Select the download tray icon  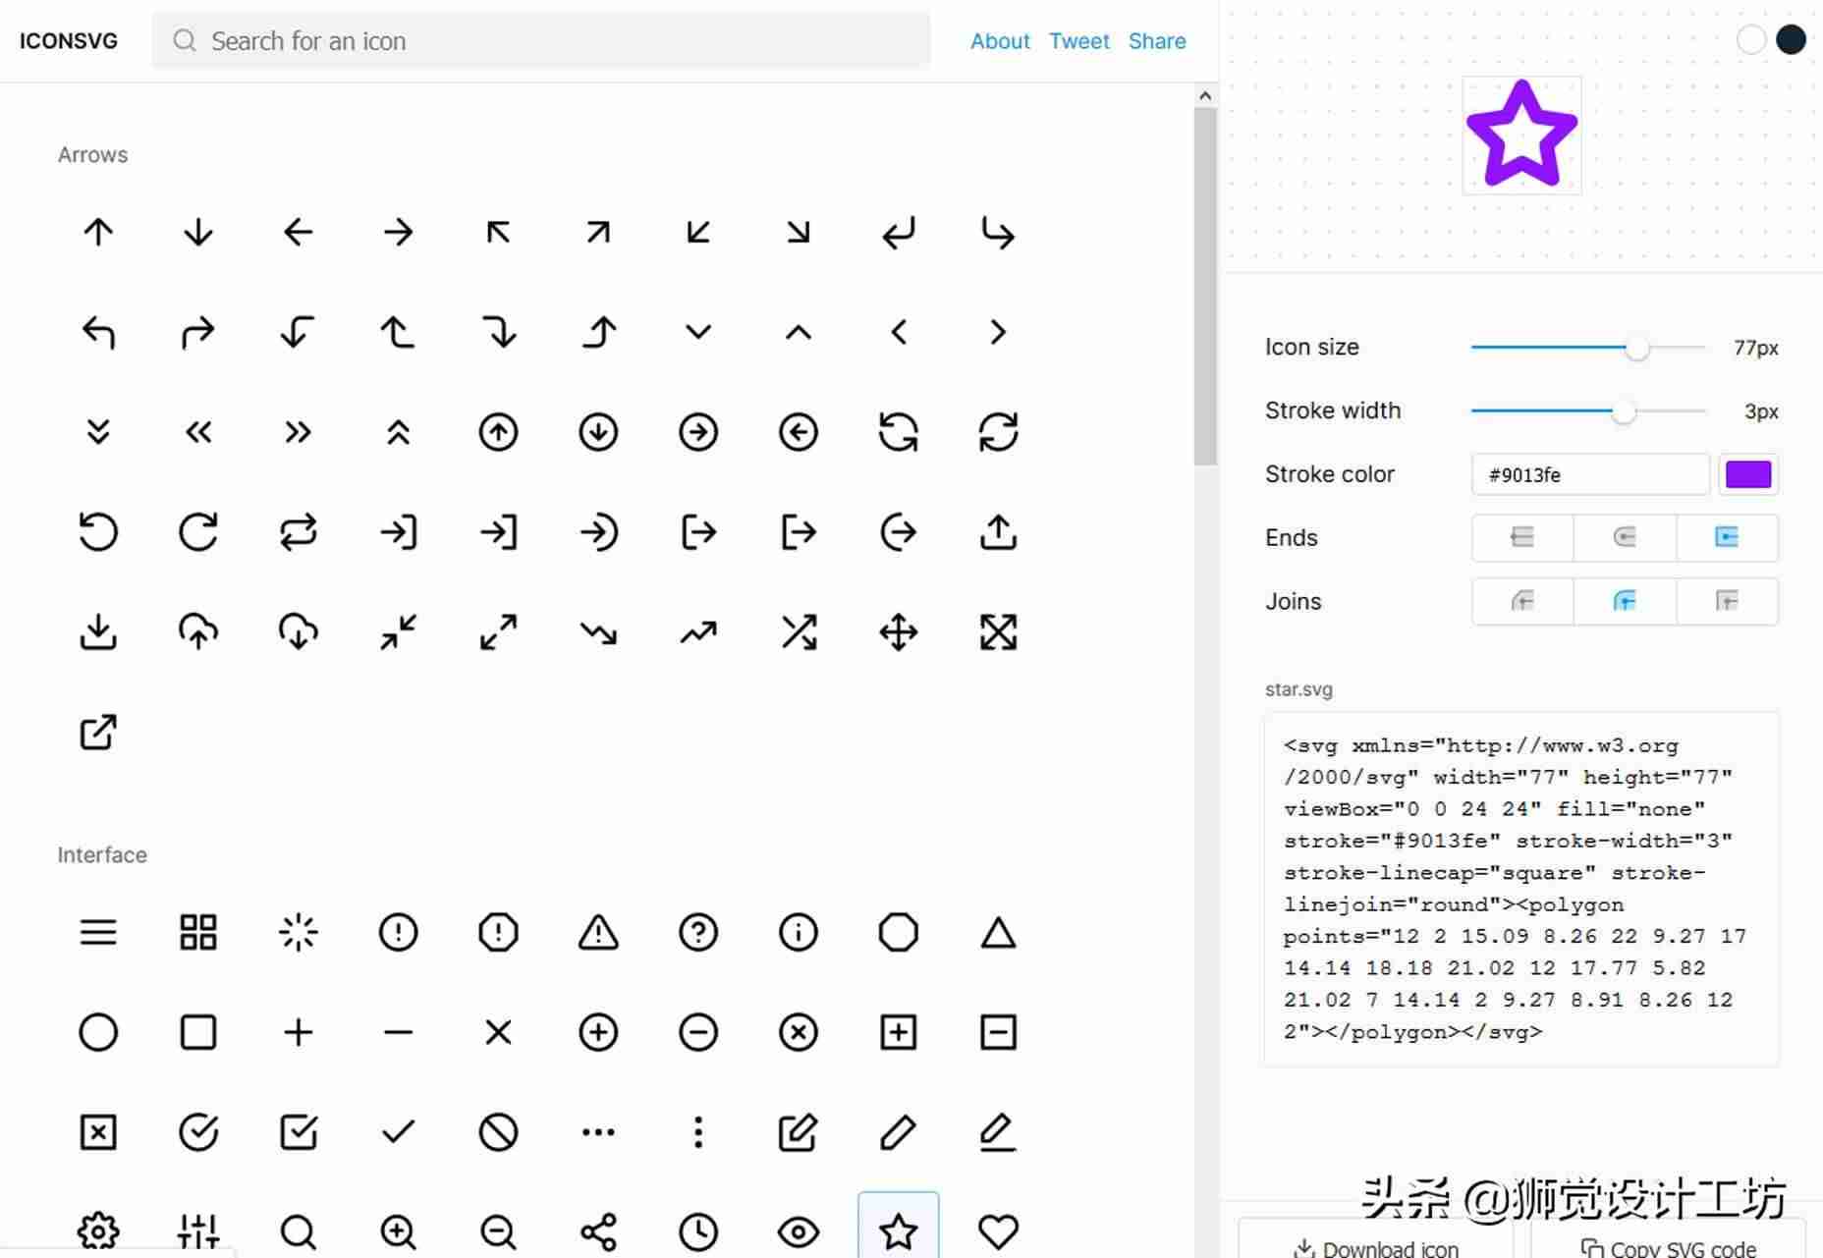point(98,632)
